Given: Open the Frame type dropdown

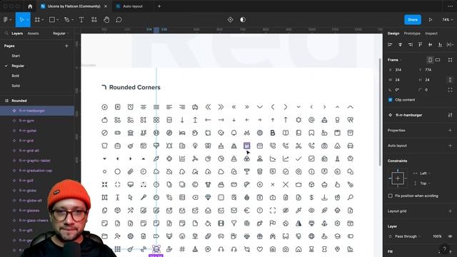Looking at the screenshot, I should 395,60.
